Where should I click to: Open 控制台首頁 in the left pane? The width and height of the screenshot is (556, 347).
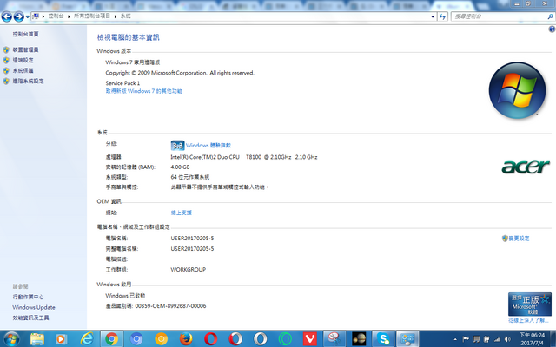coord(25,34)
